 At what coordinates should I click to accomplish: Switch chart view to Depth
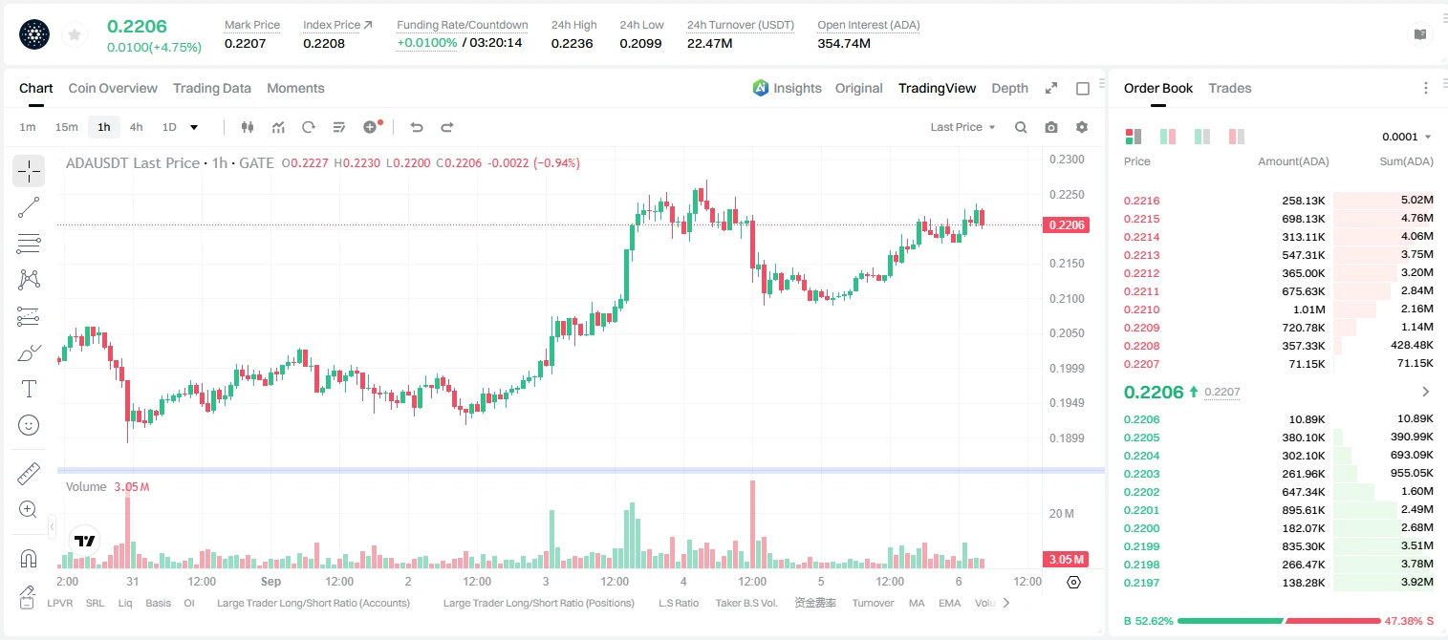tap(1009, 88)
